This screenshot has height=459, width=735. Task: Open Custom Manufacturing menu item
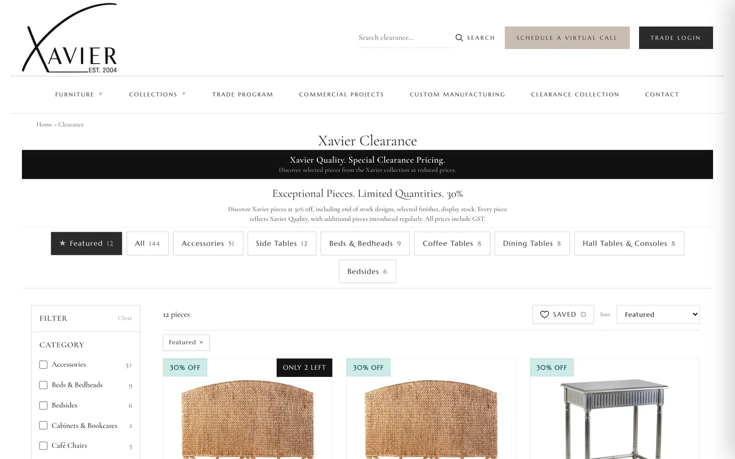pyautogui.click(x=457, y=95)
